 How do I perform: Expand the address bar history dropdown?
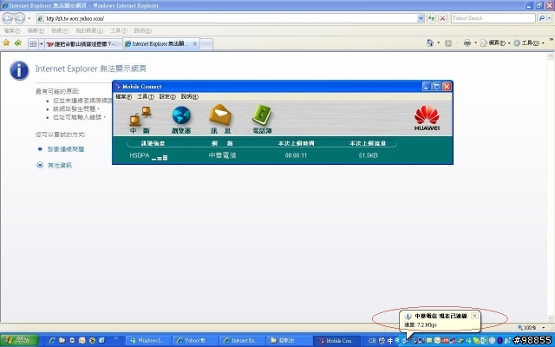pyautogui.click(x=421, y=18)
